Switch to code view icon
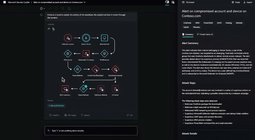The height and width of the screenshot is (140, 255). [49, 29]
